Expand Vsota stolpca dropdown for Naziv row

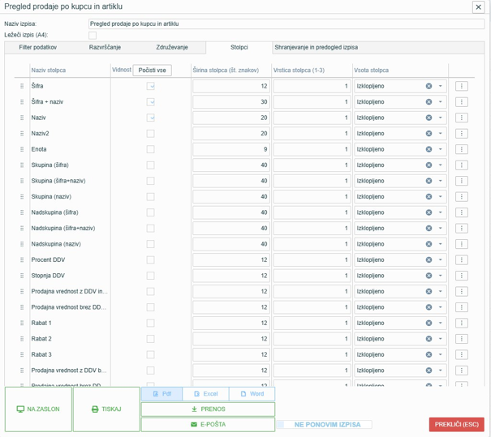(x=440, y=118)
